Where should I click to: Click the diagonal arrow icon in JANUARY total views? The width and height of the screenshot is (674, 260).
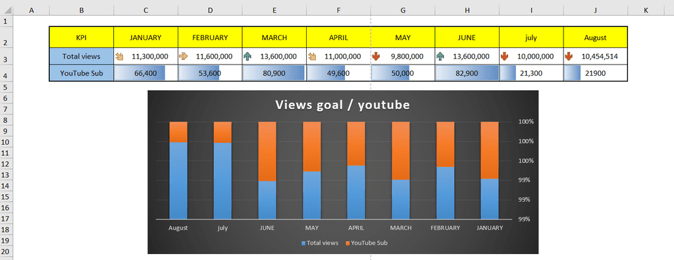pyautogui.click(x=119, y=57)
